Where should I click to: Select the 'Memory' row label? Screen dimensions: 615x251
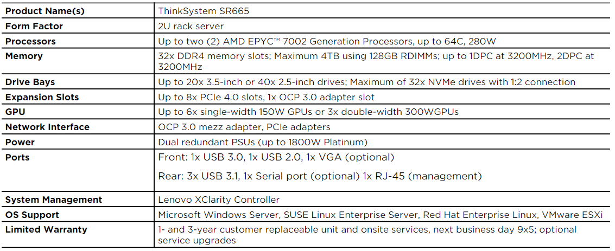[x=24, y=56]
